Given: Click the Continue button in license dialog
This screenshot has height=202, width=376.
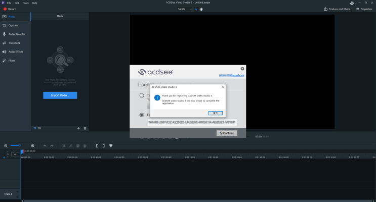Looking at the screenshot, I should coord(227,133).
